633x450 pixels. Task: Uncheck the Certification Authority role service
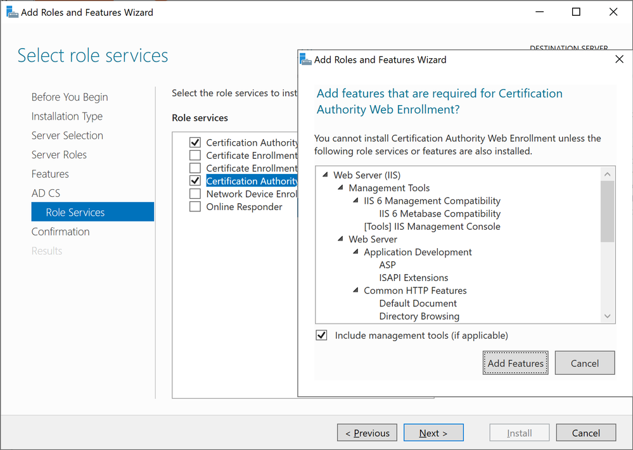195,142
